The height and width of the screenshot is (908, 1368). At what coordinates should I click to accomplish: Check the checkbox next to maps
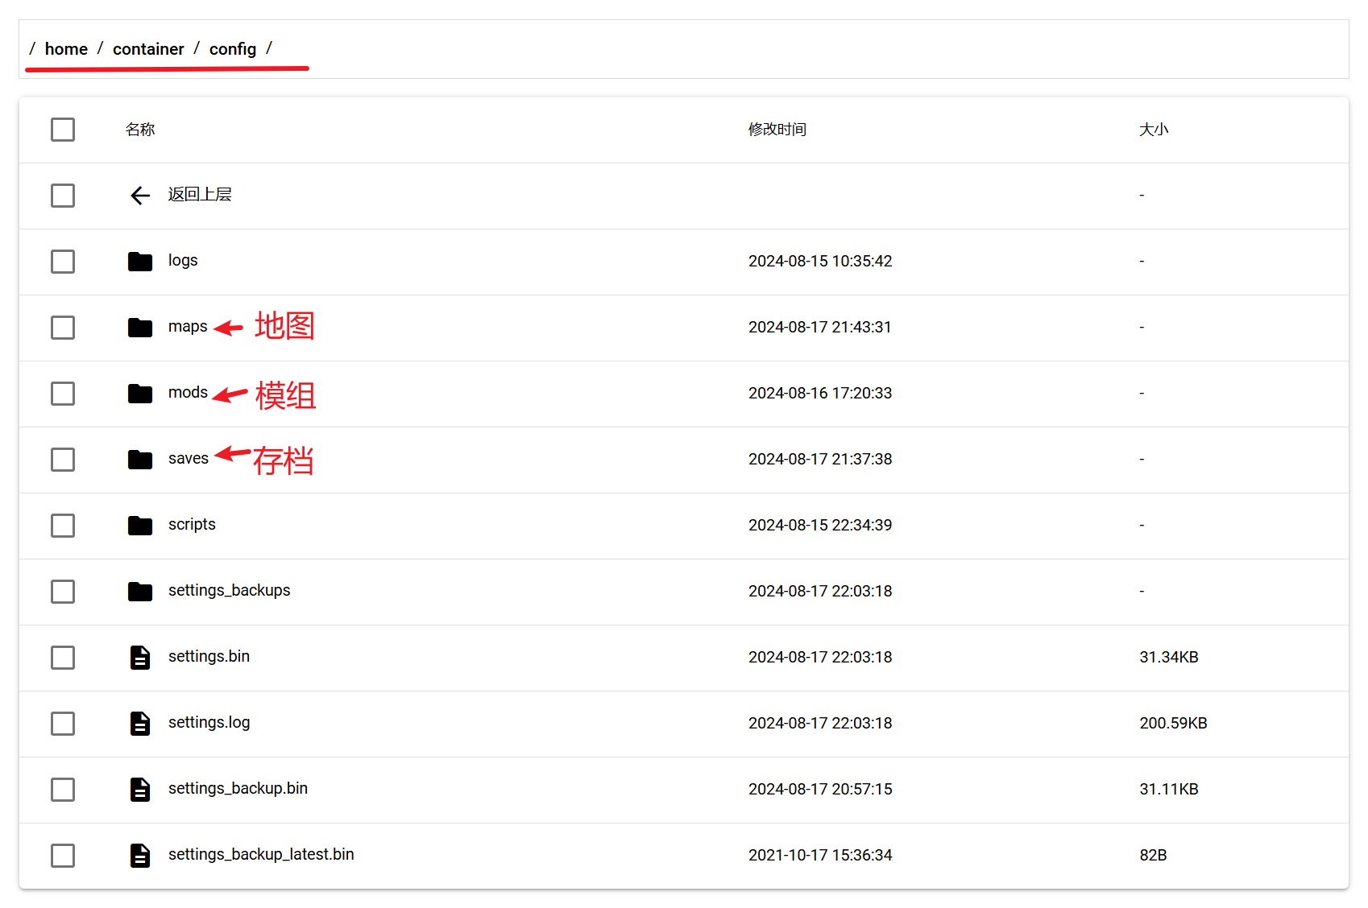point(63,327)
